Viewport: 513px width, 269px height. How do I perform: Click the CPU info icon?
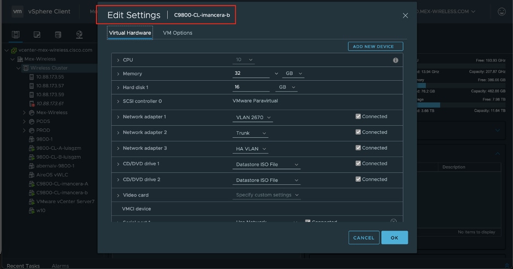pos(396,60)
